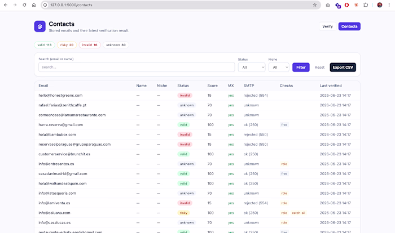Select the invalid 16 status chip
Viewport: 395px width, 233px height.
pyautogui.click(x=90, y=45)
